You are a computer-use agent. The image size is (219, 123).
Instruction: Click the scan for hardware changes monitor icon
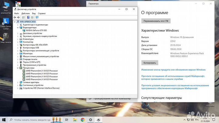(x=37, y=17)
